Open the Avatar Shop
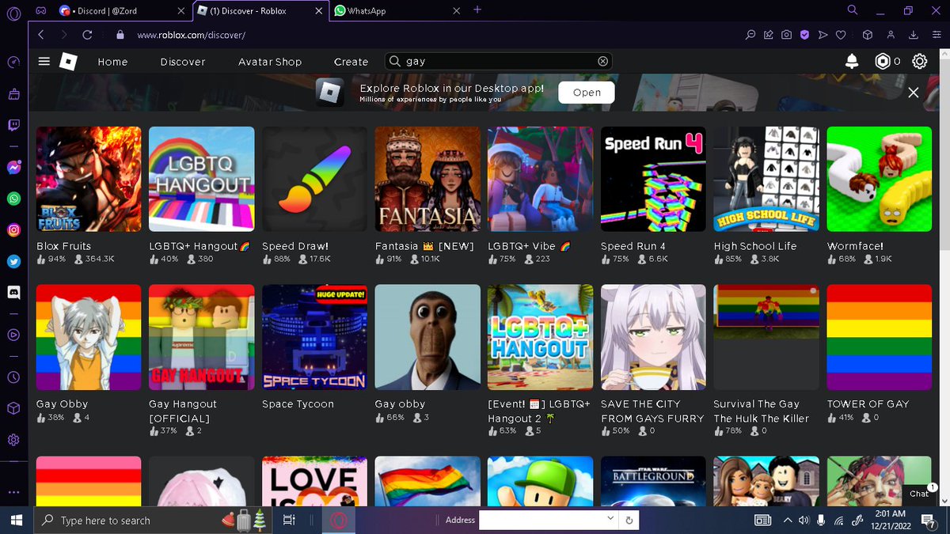 tap(270, 62)
